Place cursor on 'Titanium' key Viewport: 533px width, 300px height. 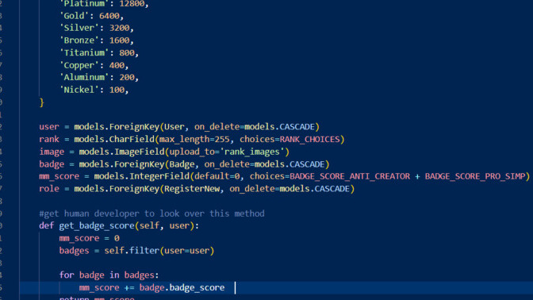coord(84,52)
